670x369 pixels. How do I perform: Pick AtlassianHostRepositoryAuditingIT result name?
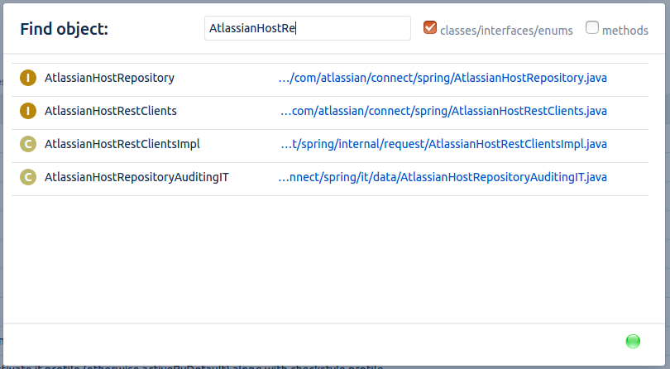[136, 177]
